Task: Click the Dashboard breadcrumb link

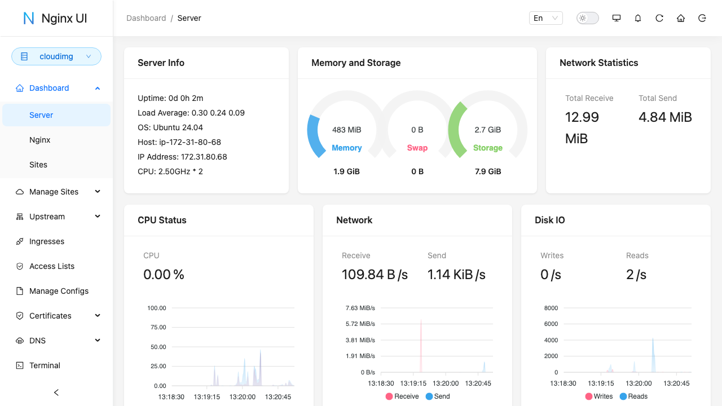Action: point(146,18)
